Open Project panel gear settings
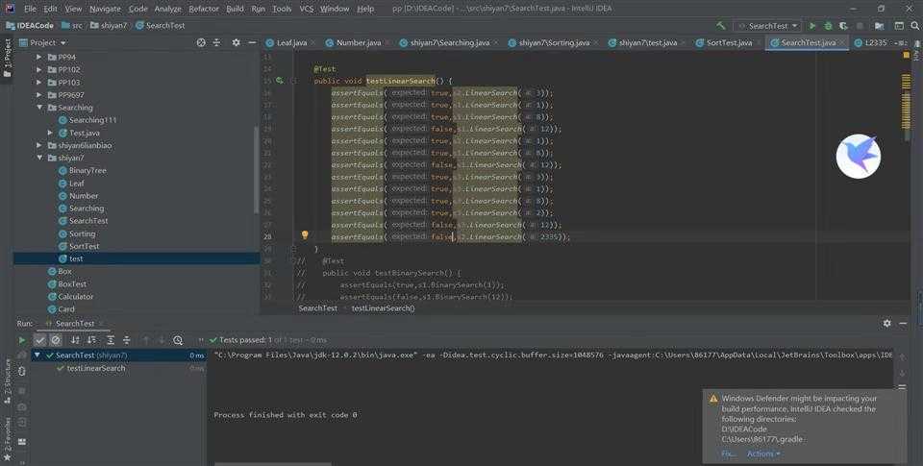The image size is (923, 466). point(237,42)
